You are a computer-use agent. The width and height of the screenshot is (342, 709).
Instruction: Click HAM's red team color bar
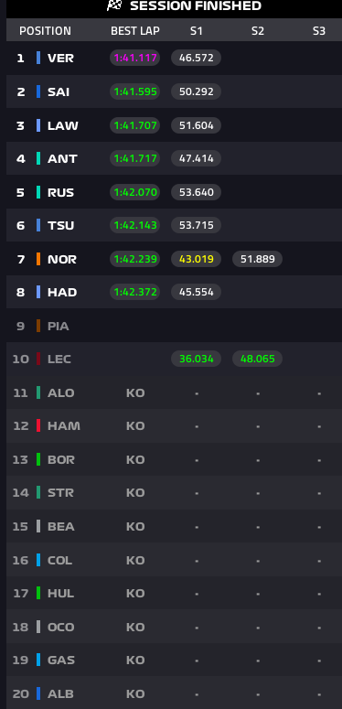pos(38,425)
